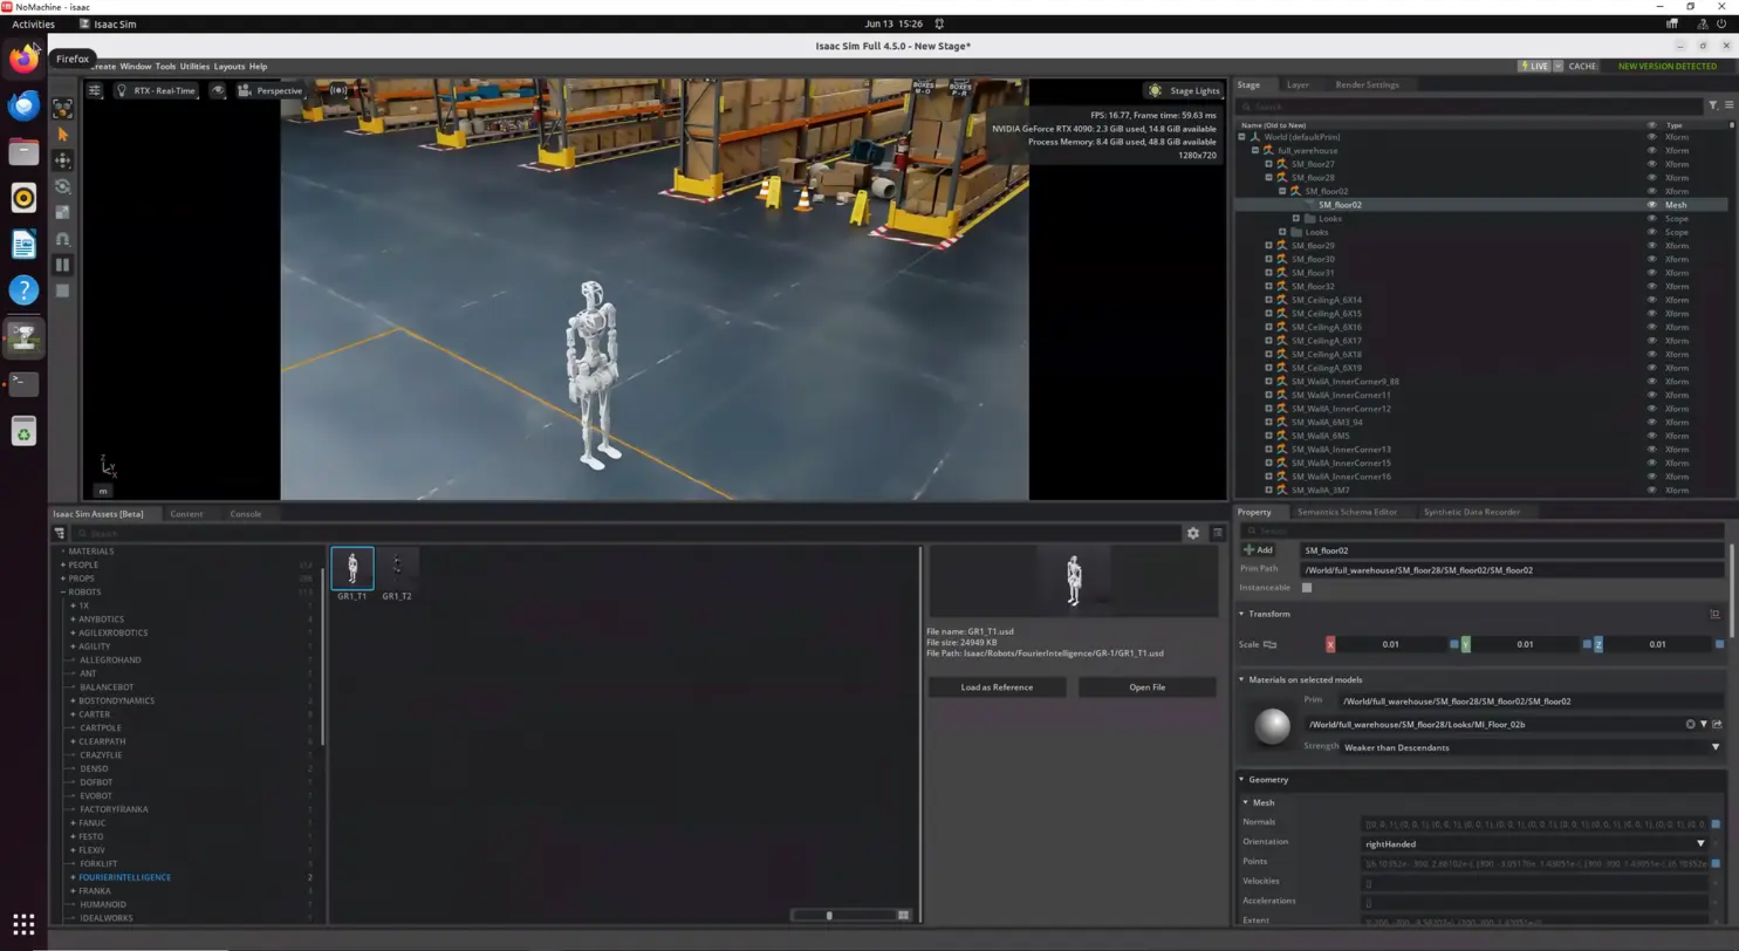Switch to the Render Settings tab
Viewport: 1739px width, 951px height.
point(1367,85)
